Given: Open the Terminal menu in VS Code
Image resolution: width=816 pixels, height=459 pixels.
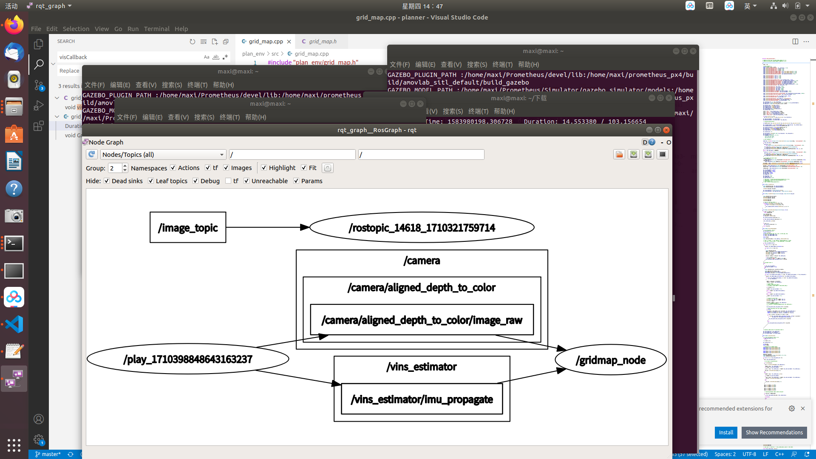Looking at the screenshot, I should [156, 29].
